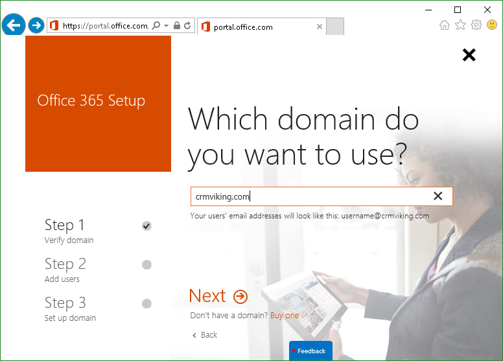
Task: Refresh the page with reload icon
Action: click(188, 25)
